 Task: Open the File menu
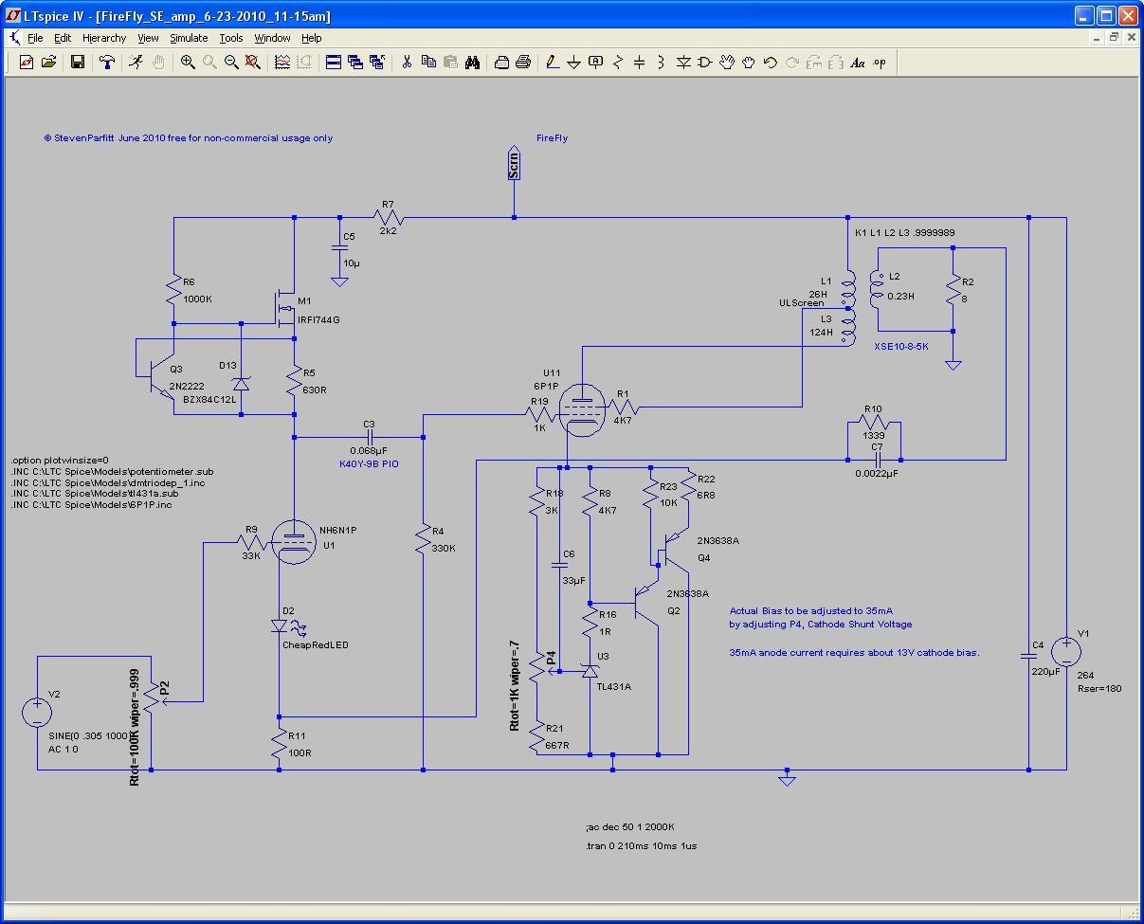[x=35, y=38]
